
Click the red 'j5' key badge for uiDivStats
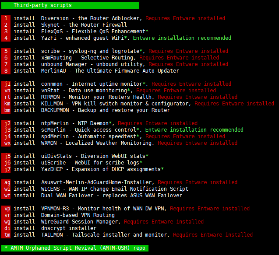(x=7, y=156)
